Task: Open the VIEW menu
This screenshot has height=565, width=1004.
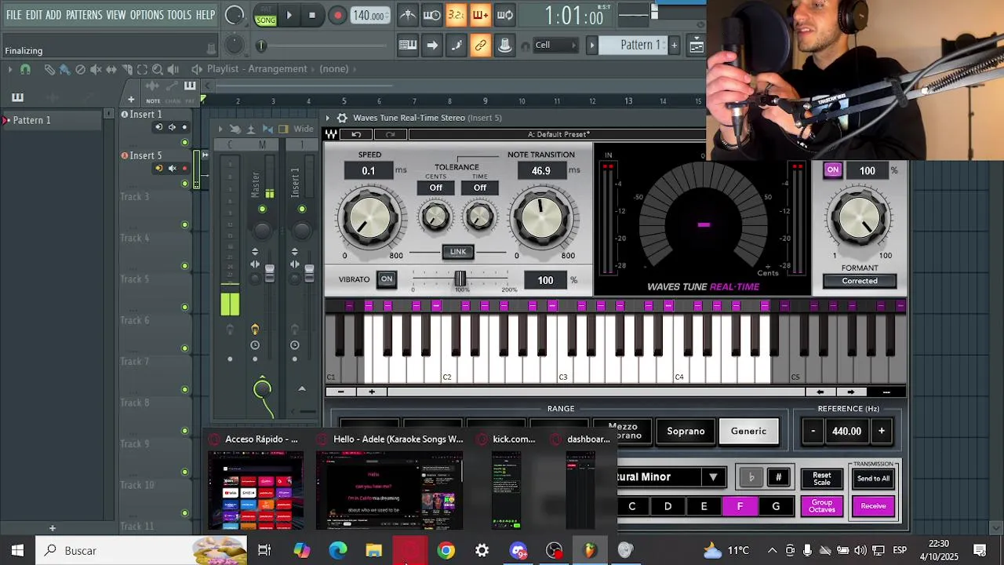Action: [x=116, y=15]
